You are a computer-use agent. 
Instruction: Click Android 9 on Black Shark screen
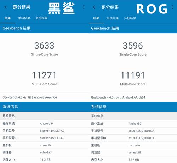click(x=46, y=124)
